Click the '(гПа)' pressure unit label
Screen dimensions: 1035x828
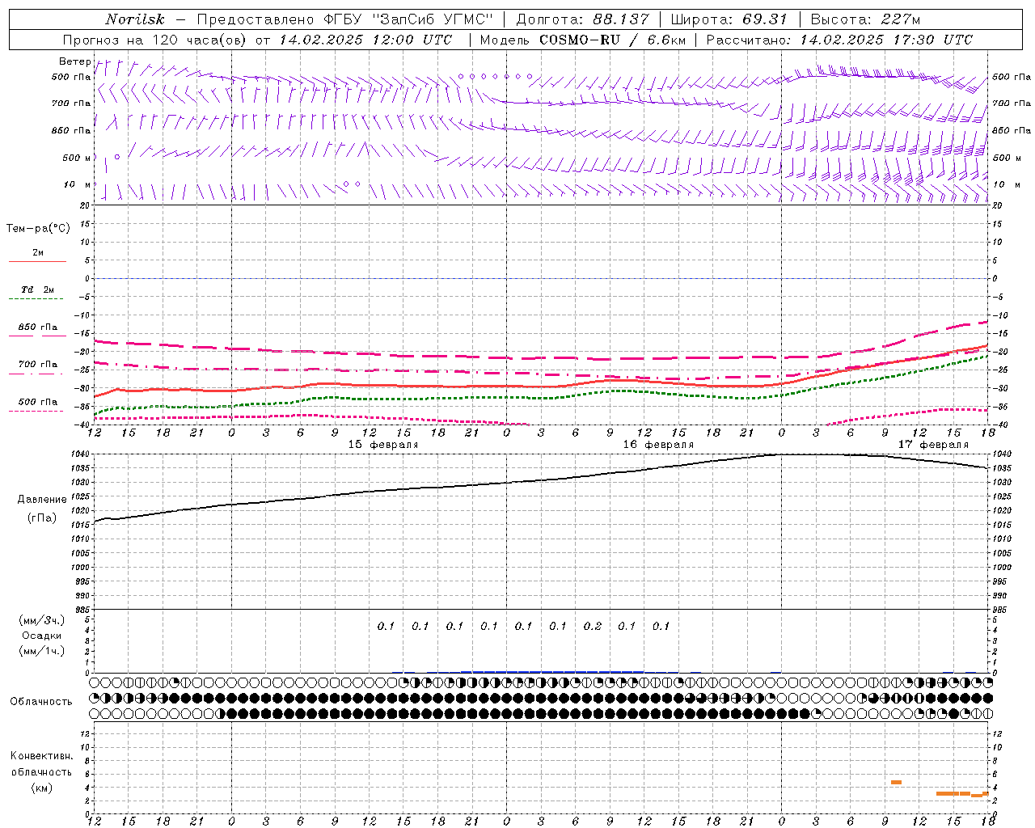click(x=42, y=518)
